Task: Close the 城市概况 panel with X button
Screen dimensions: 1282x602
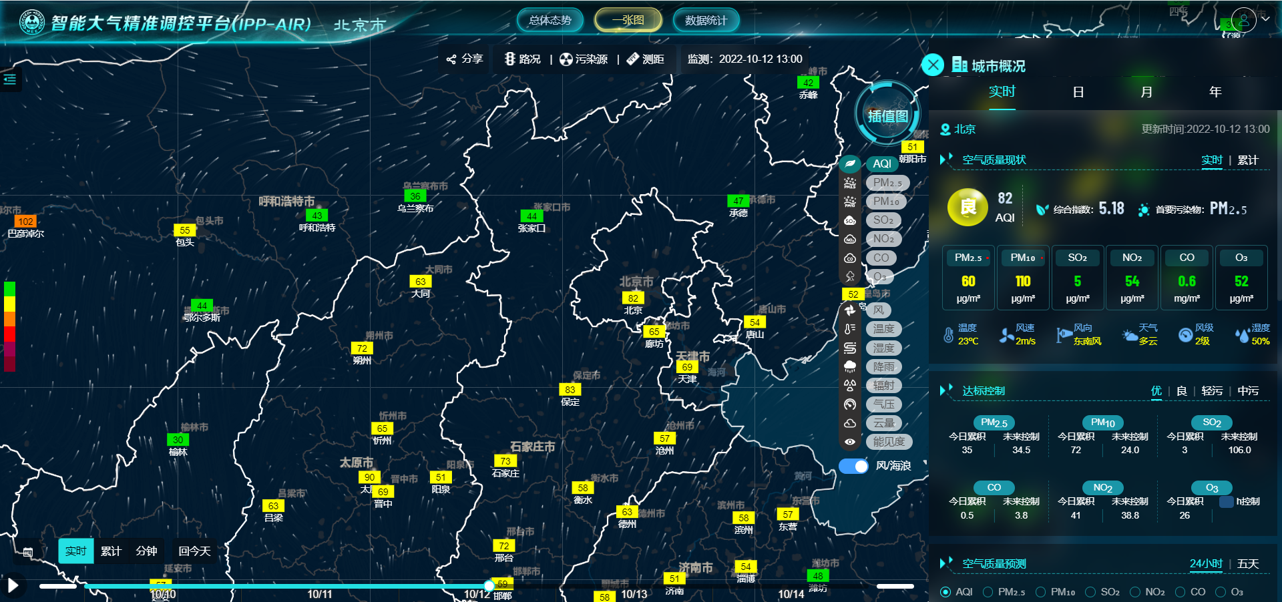Action: 933,65
